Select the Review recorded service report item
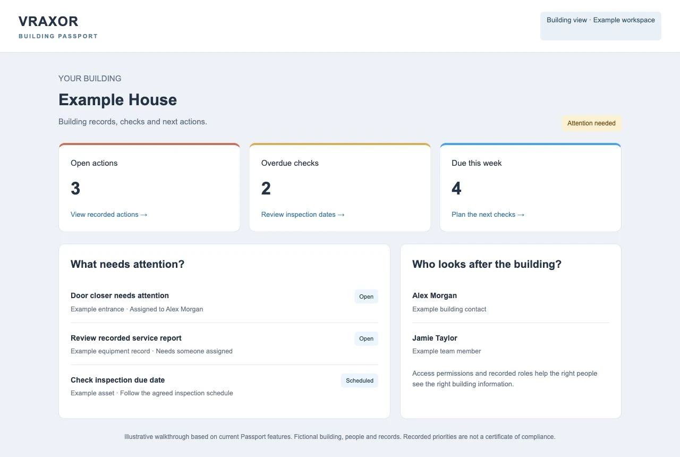This screenshot has height=457, width=680. pyautogui.click(x=224, y=344)
